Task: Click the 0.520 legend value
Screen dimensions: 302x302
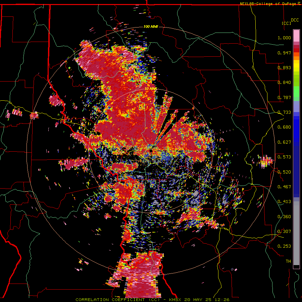Action: 284,172
